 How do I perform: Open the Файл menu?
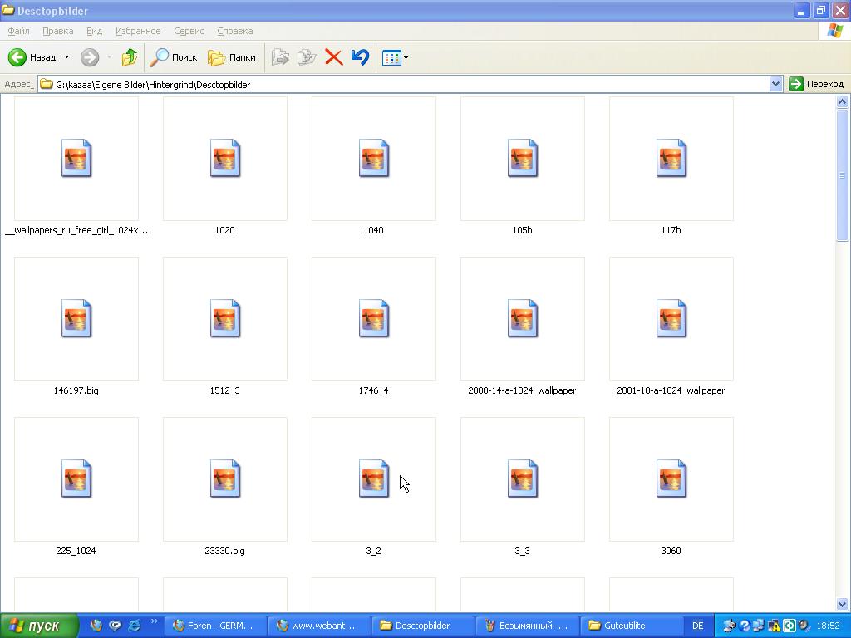pos(18,31)
